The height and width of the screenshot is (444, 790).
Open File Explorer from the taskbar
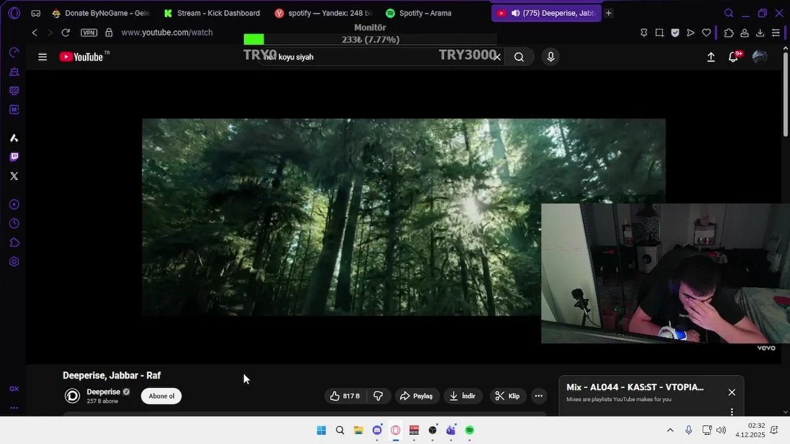click(359, 430)
